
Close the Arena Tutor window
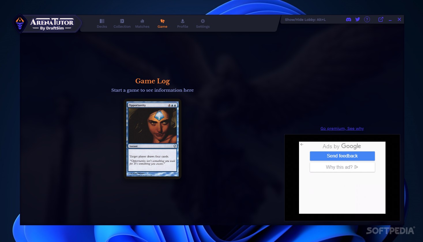pos(399,20)
